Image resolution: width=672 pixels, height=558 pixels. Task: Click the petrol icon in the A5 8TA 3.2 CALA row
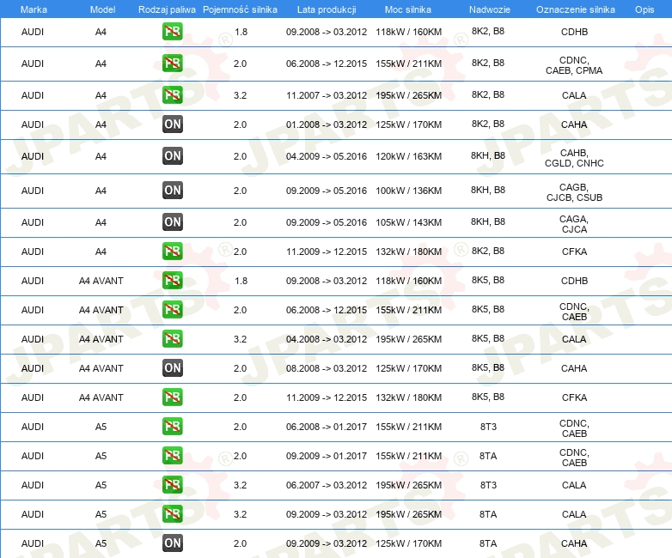pos(172,514)
